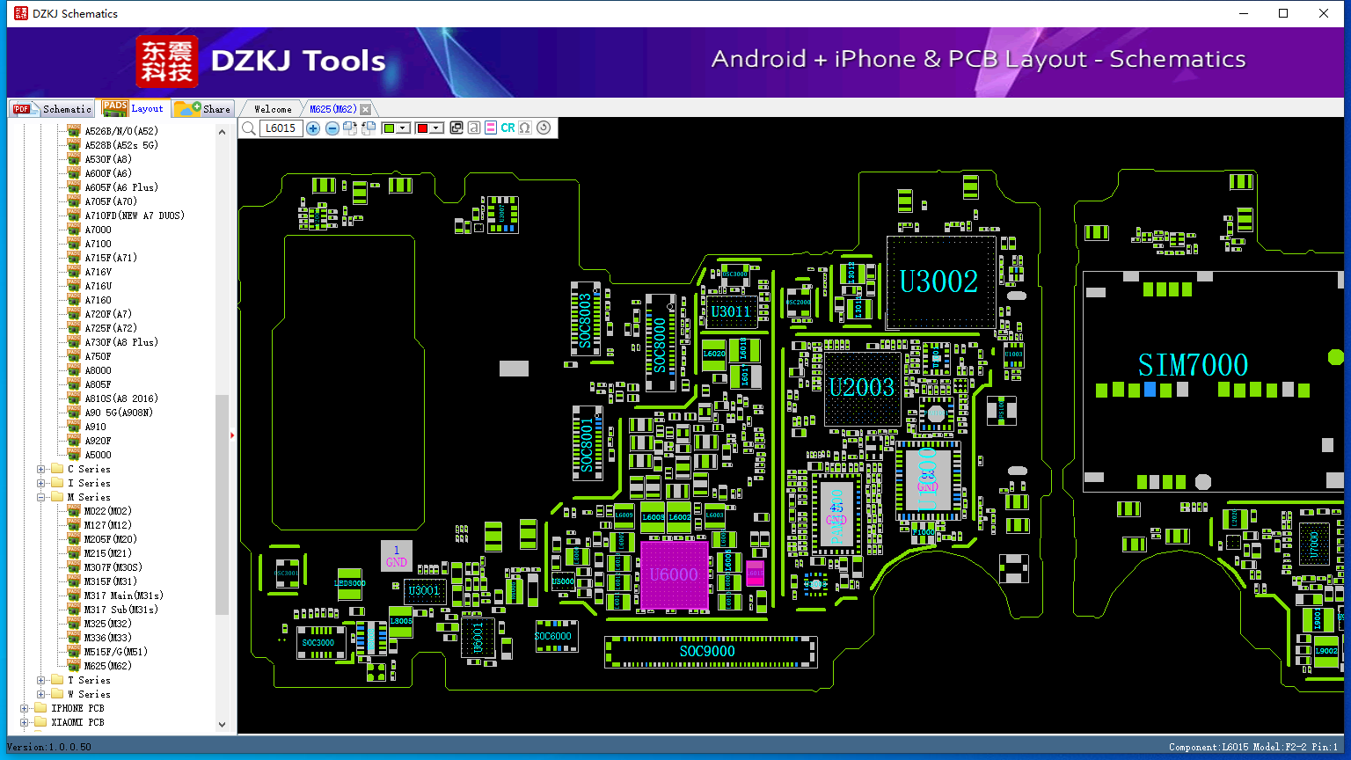Select the M625(M62) document tab
The height and width of the screenshot is (760, 1351).
point(332,109)
